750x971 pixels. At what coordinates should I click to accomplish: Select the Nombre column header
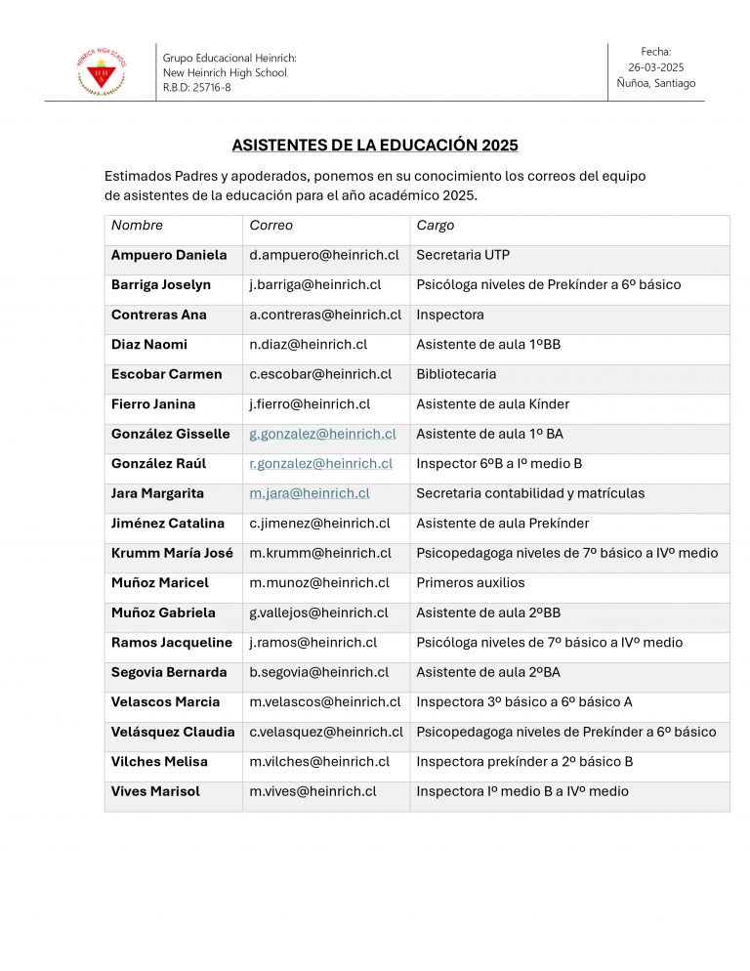click(137, 226)
